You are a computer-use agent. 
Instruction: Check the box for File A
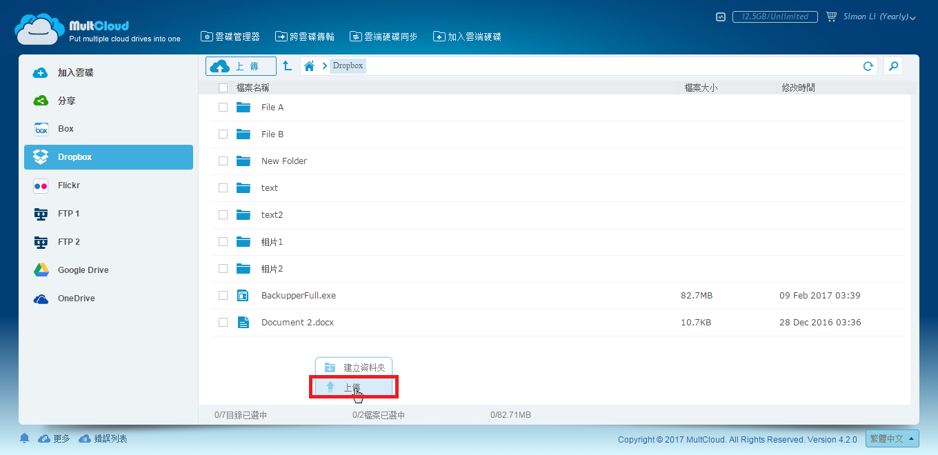point(223,107)
